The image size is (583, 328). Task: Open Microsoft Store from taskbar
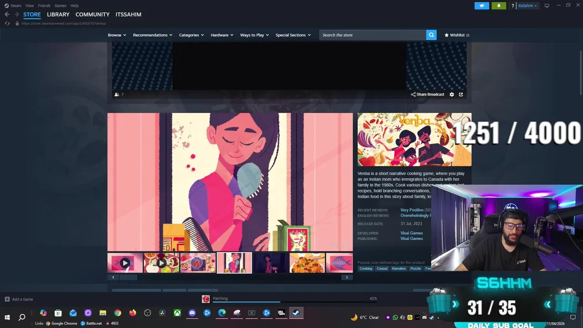point(58,313)
